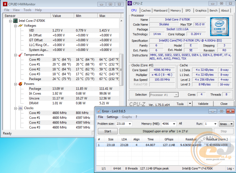Open the Help menu in HWMonitor

coord(38,10)
